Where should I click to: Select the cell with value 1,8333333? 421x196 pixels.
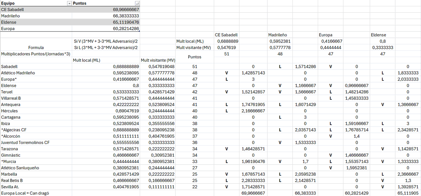(x=408, y=73)
